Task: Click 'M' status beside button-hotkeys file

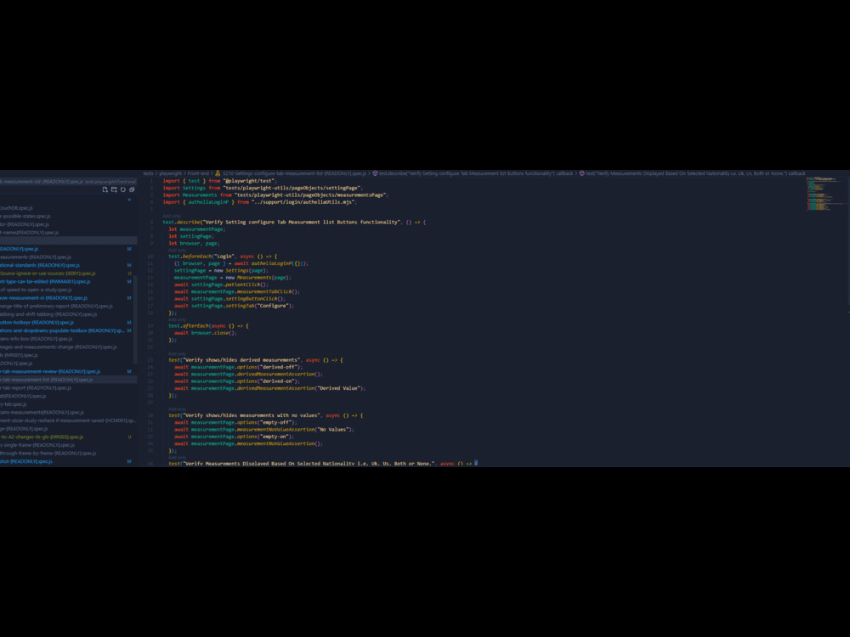Action: point(129,322)
